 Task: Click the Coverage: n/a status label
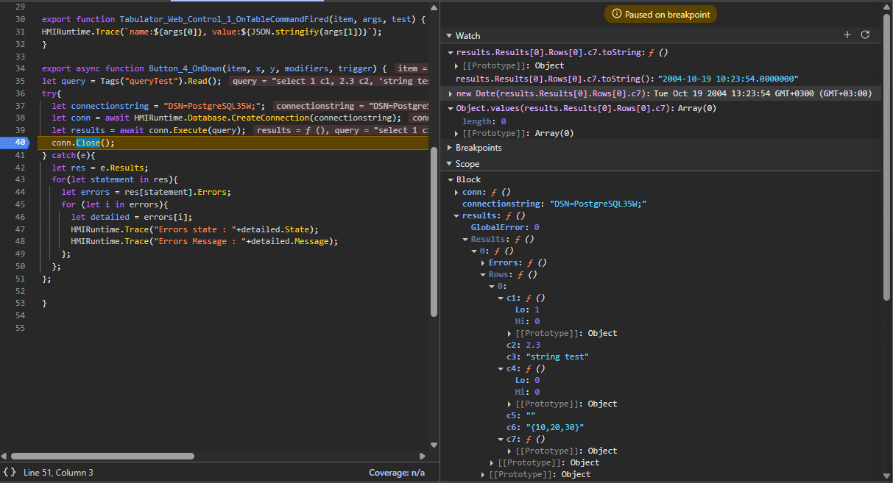point(396,473)
